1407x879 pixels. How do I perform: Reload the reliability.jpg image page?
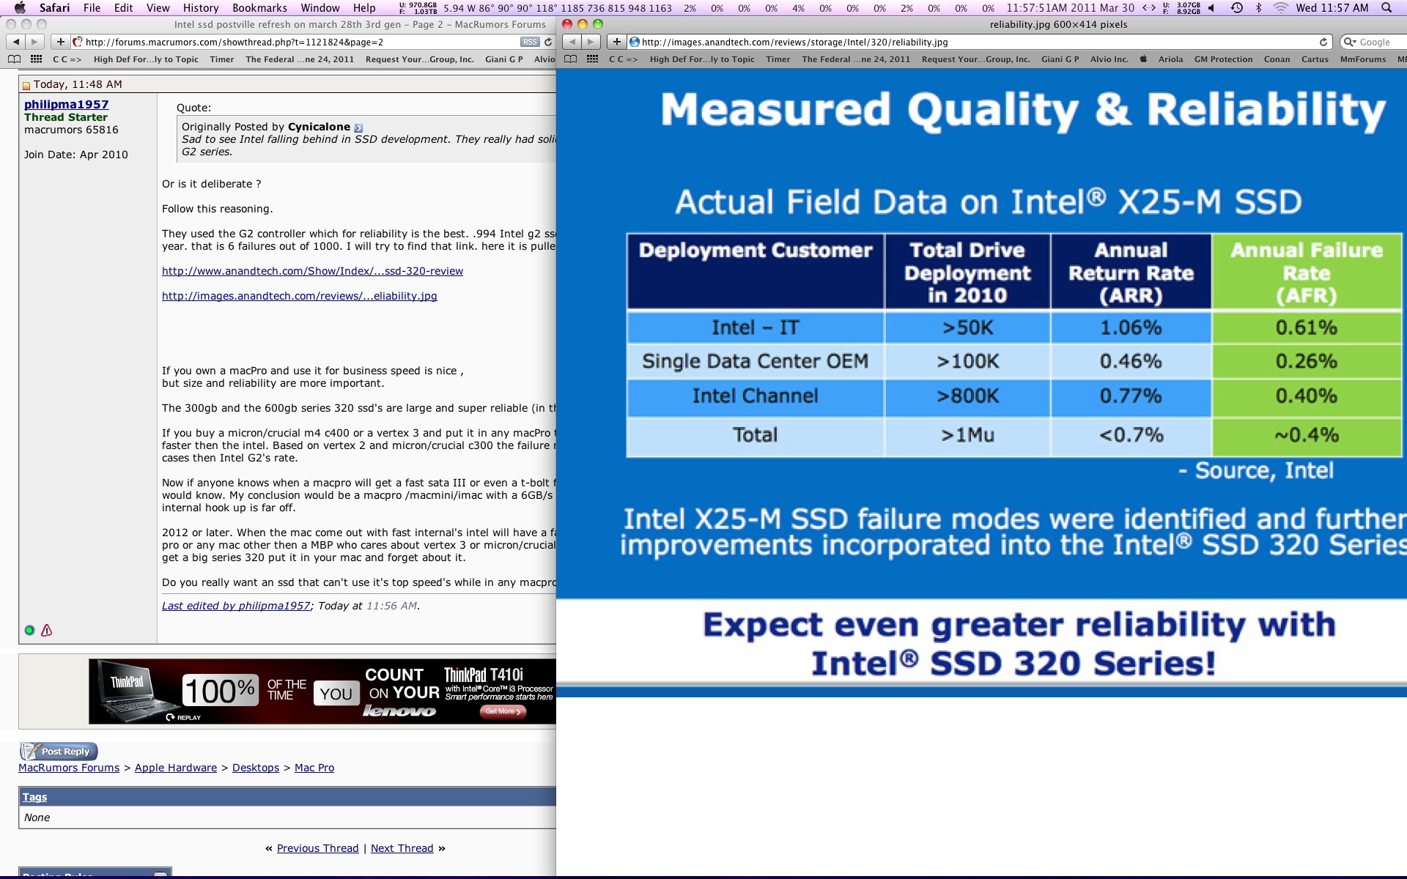[x=1323, y=42]
